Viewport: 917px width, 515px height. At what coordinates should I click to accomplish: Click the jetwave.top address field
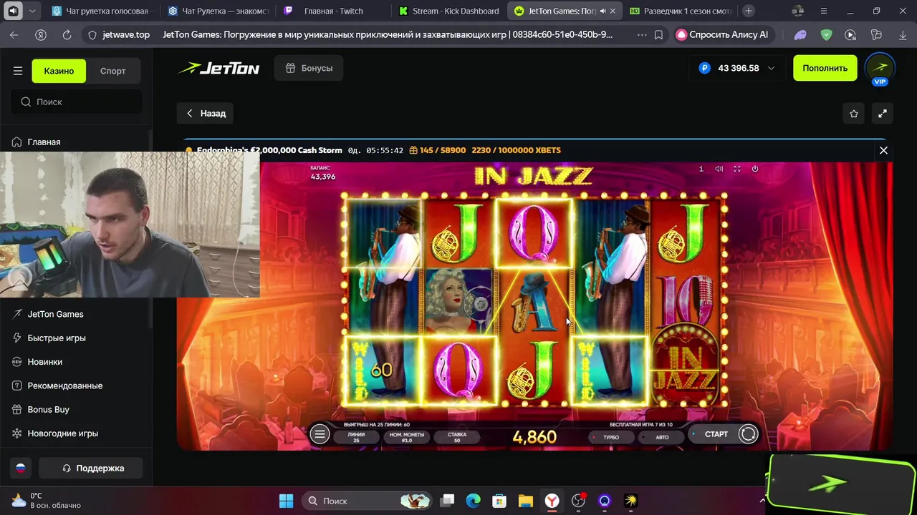pos(126,34)
